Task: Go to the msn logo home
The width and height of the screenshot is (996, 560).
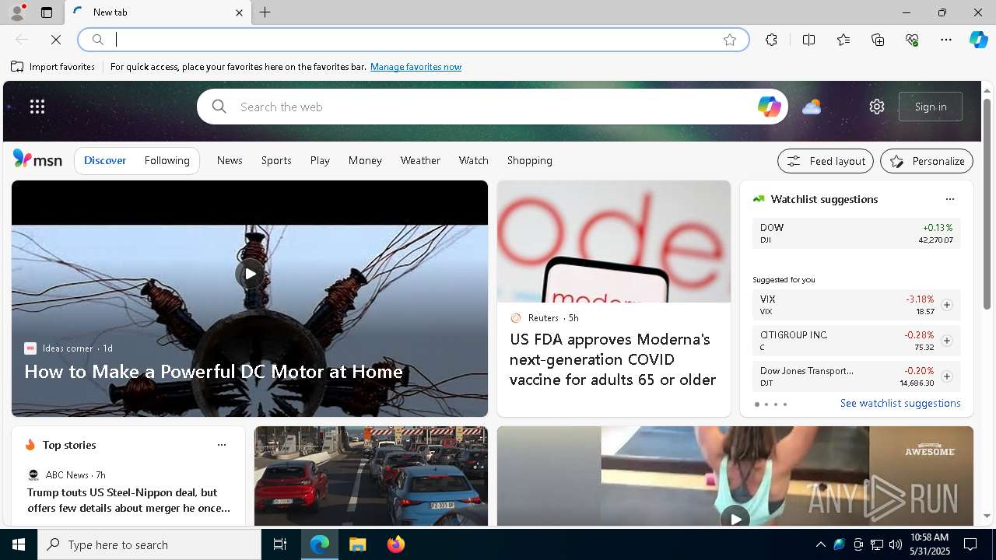Action: 37,159
